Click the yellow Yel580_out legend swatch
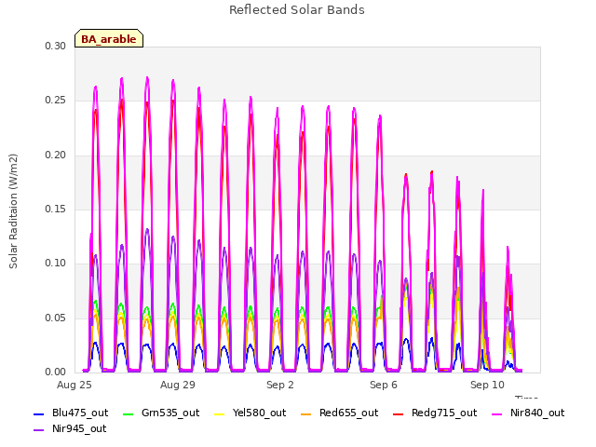This screenshot has width=596, height=447. point(220,413)
